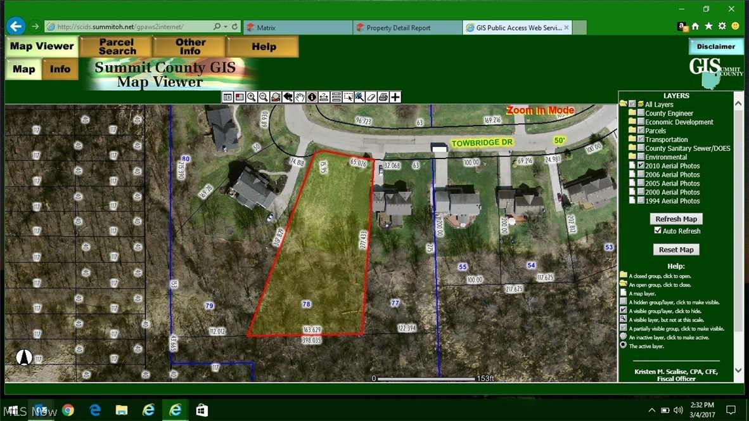Screen dimensions: 749x421
Task: Click the black plus toolbar icon
Action: (x=395, y=97)
